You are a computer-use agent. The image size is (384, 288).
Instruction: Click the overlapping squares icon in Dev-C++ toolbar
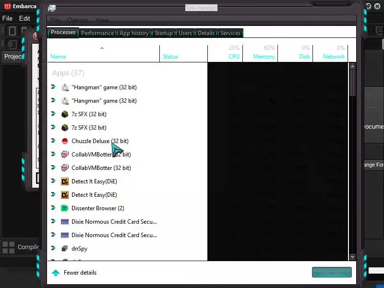(12, 45)
